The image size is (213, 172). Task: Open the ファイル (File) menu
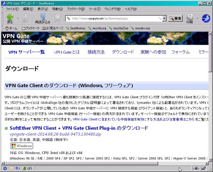(12, 9)
